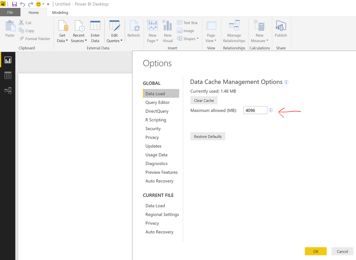Open the Edit Queries dropdown arrow
This screenshot has width=356, height=260.
click(x=122, y=40)
